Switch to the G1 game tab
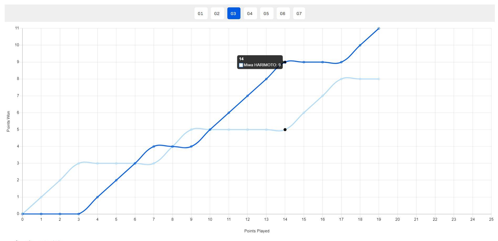498x241 pixels. tap(201, 13)
